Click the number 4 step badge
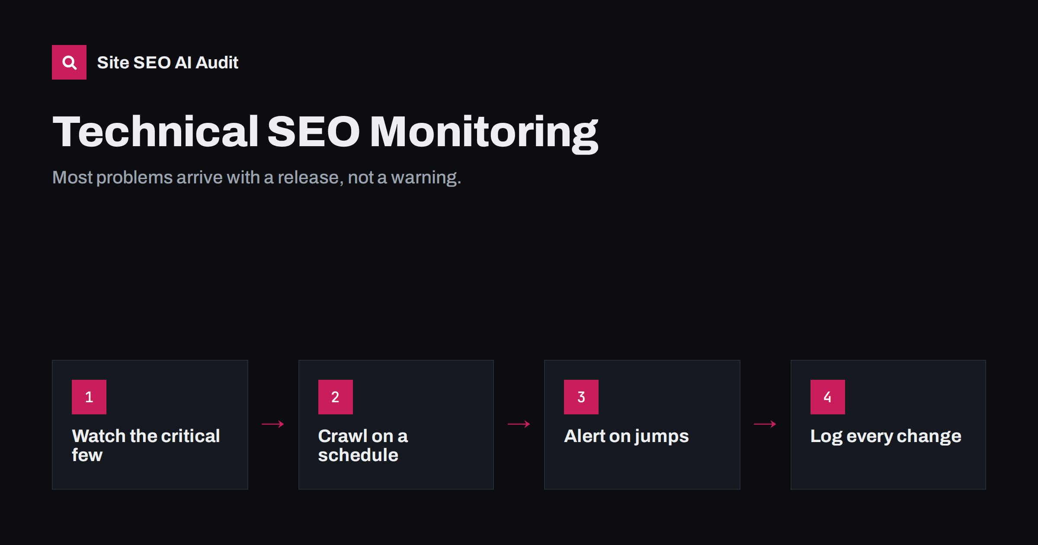 coord(828,397)
